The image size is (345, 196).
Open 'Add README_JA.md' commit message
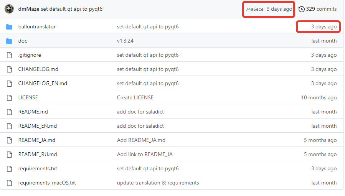(x=141, y=140)
